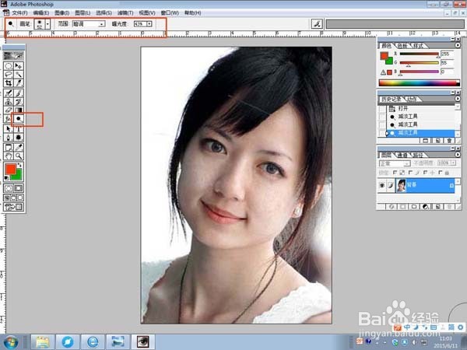Click the brush dynamics icon in options bar
Viewport: 467px width, 350px height.
(x=317, y=24)
